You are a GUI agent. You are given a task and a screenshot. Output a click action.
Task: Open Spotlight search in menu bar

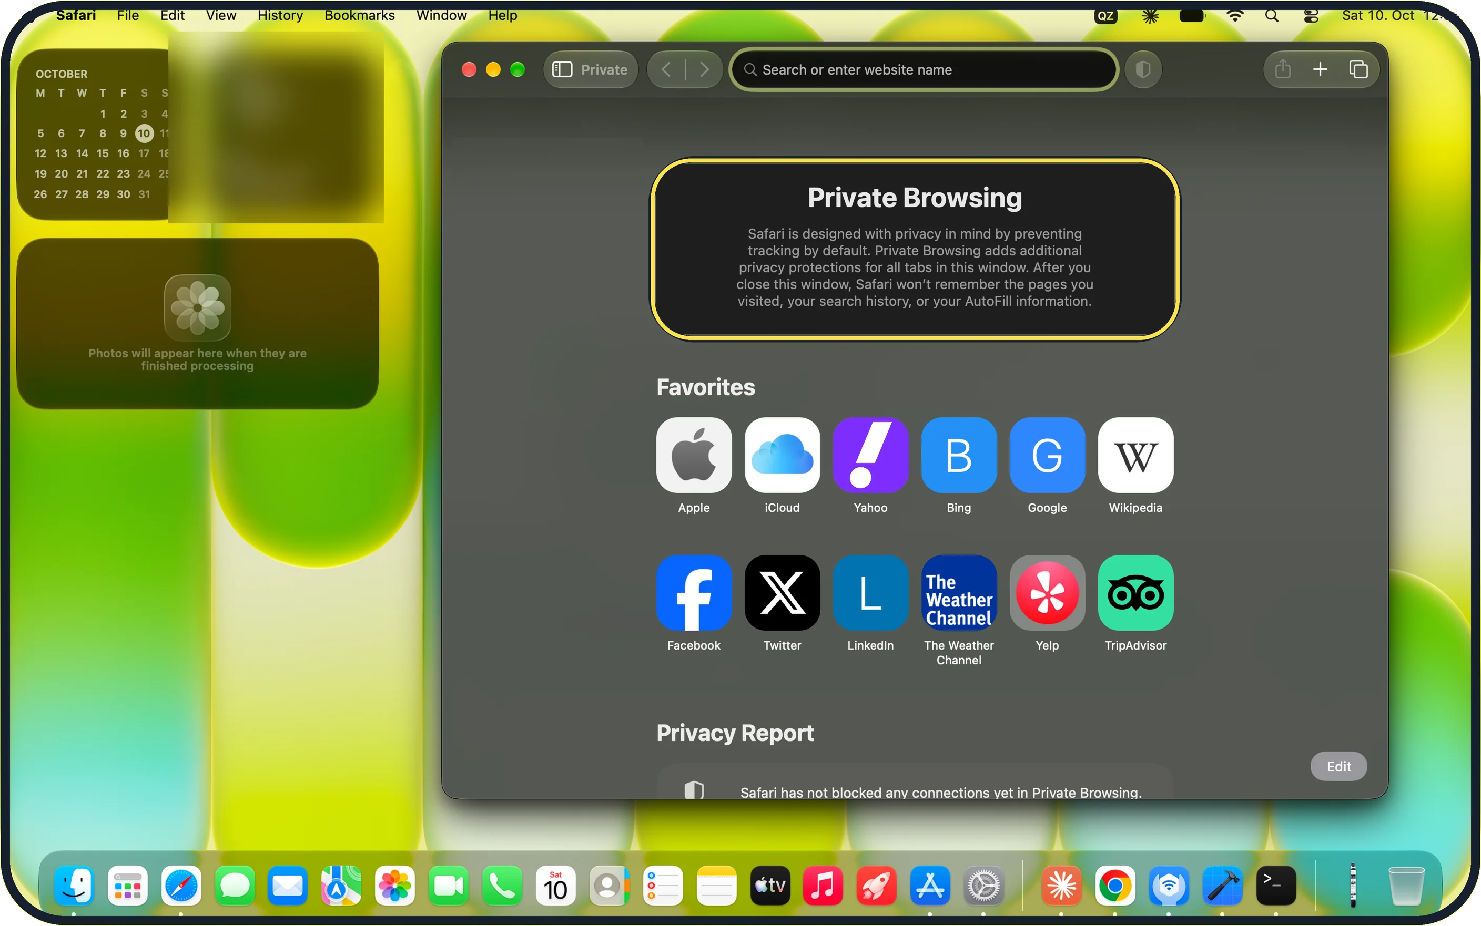tap(1272, 16)
